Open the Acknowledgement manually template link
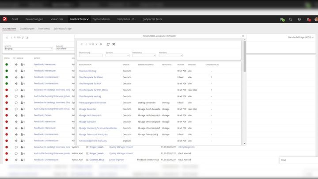Screen dimensions: 318x179 [93, 141]
